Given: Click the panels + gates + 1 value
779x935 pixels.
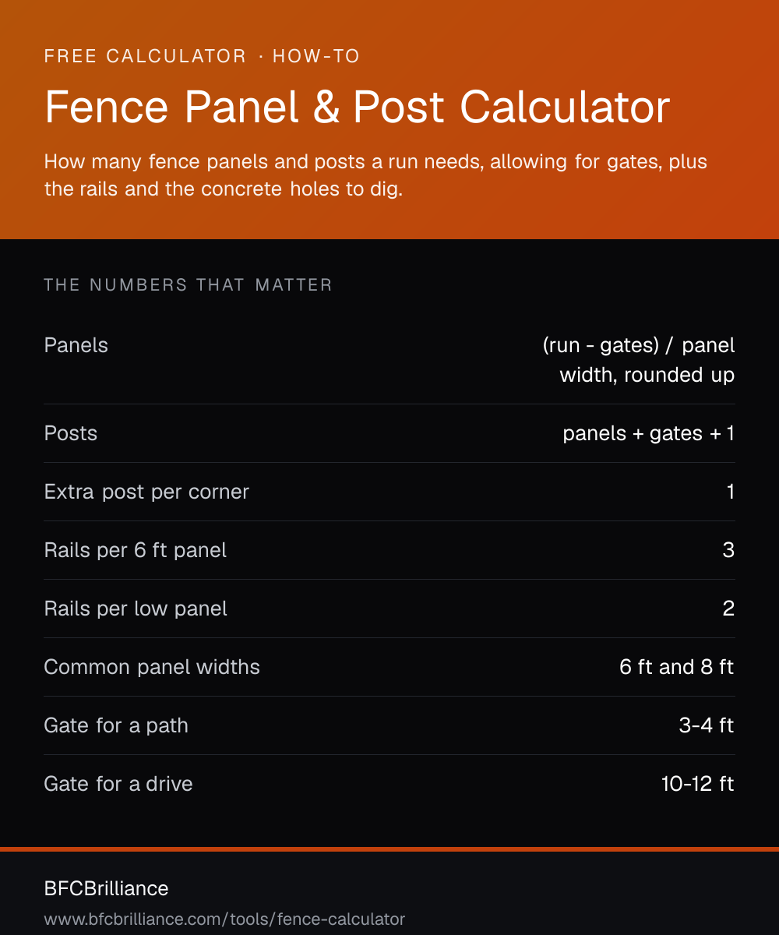Looking at the screenshot, I should pos(649,433).
